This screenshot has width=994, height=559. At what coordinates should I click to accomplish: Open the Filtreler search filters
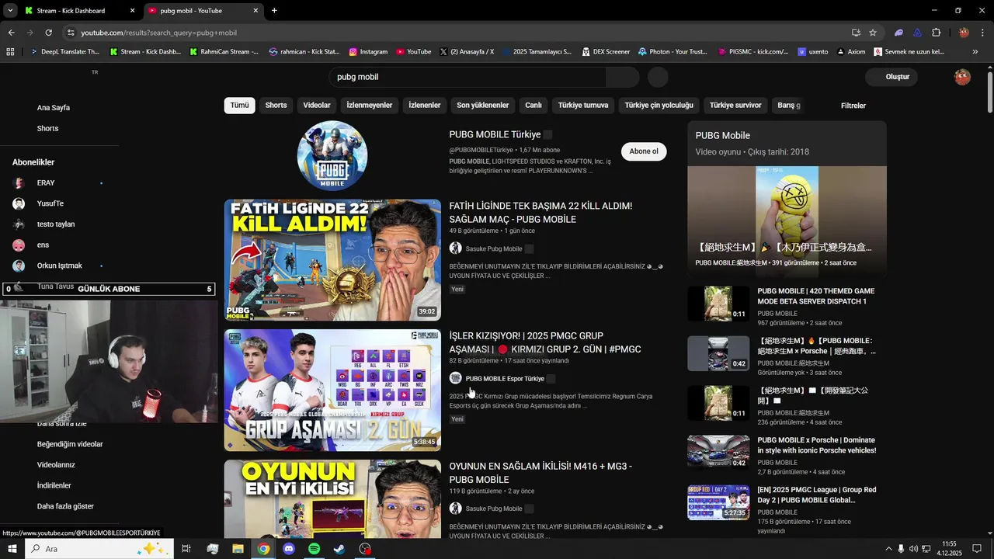[x=853, y=106]
